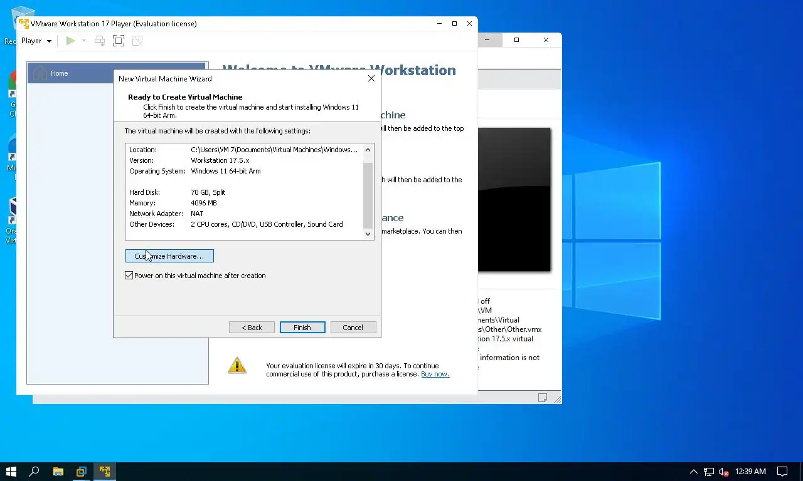
Task: Open File Explorer from the taskbar
Action: 58,472
